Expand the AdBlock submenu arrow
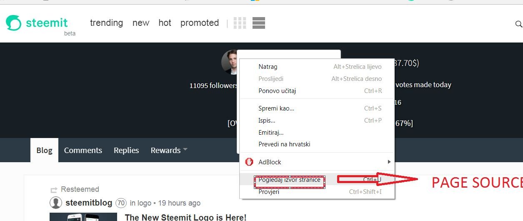This screenshot has width=523, height=221. click(x=389, y=162)
